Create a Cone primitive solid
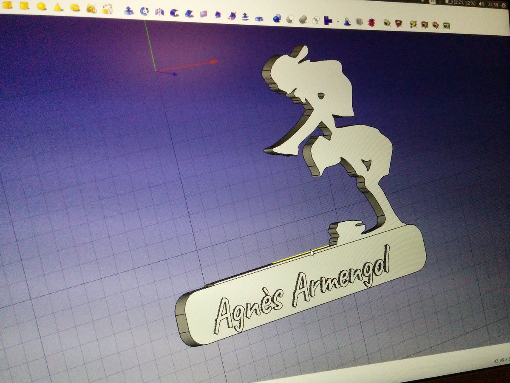510x383 pixels. [x=58, y=7]
